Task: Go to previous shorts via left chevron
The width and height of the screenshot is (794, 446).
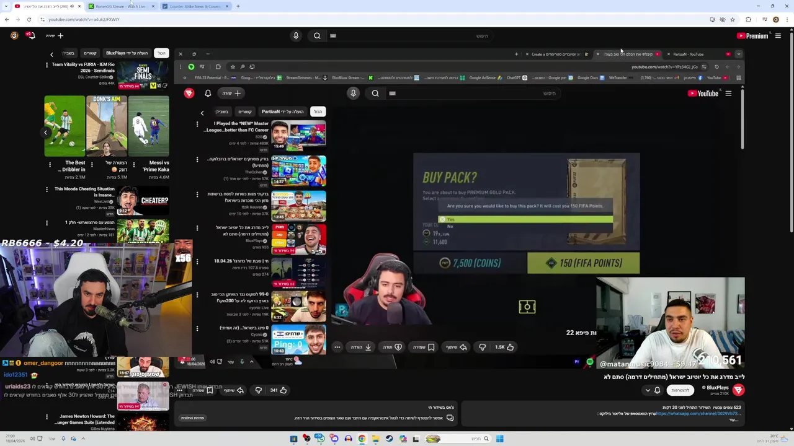Action: click(x=45, y=132)
